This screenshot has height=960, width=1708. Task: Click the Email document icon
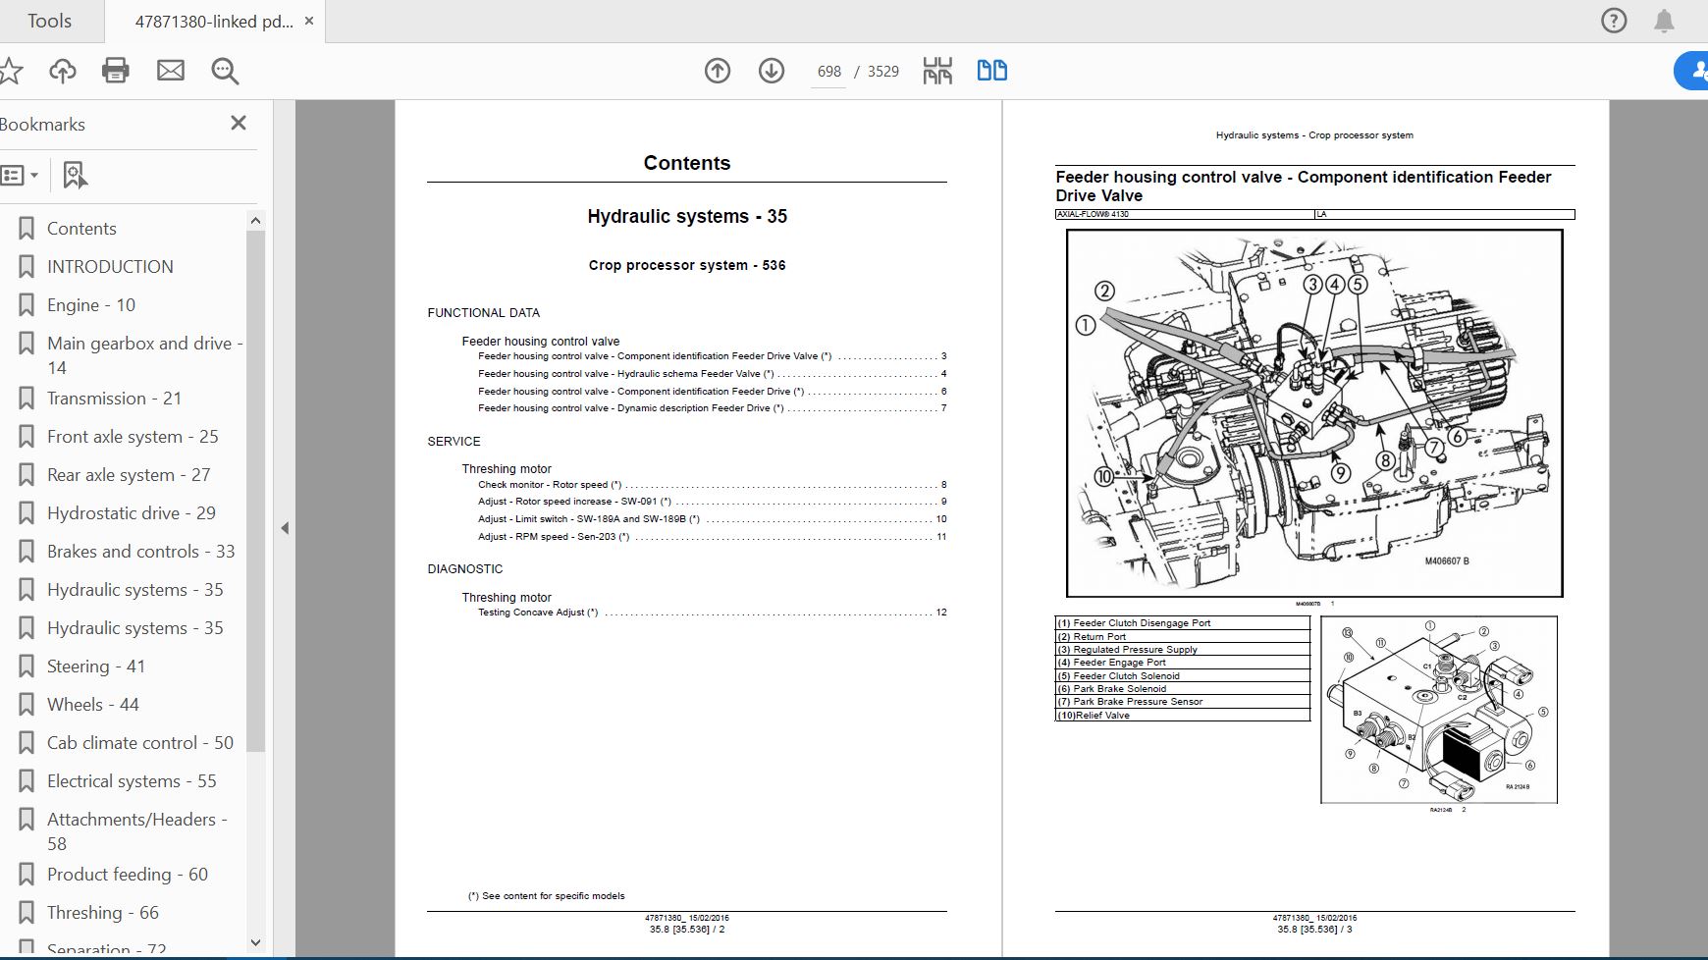point(170,70)
